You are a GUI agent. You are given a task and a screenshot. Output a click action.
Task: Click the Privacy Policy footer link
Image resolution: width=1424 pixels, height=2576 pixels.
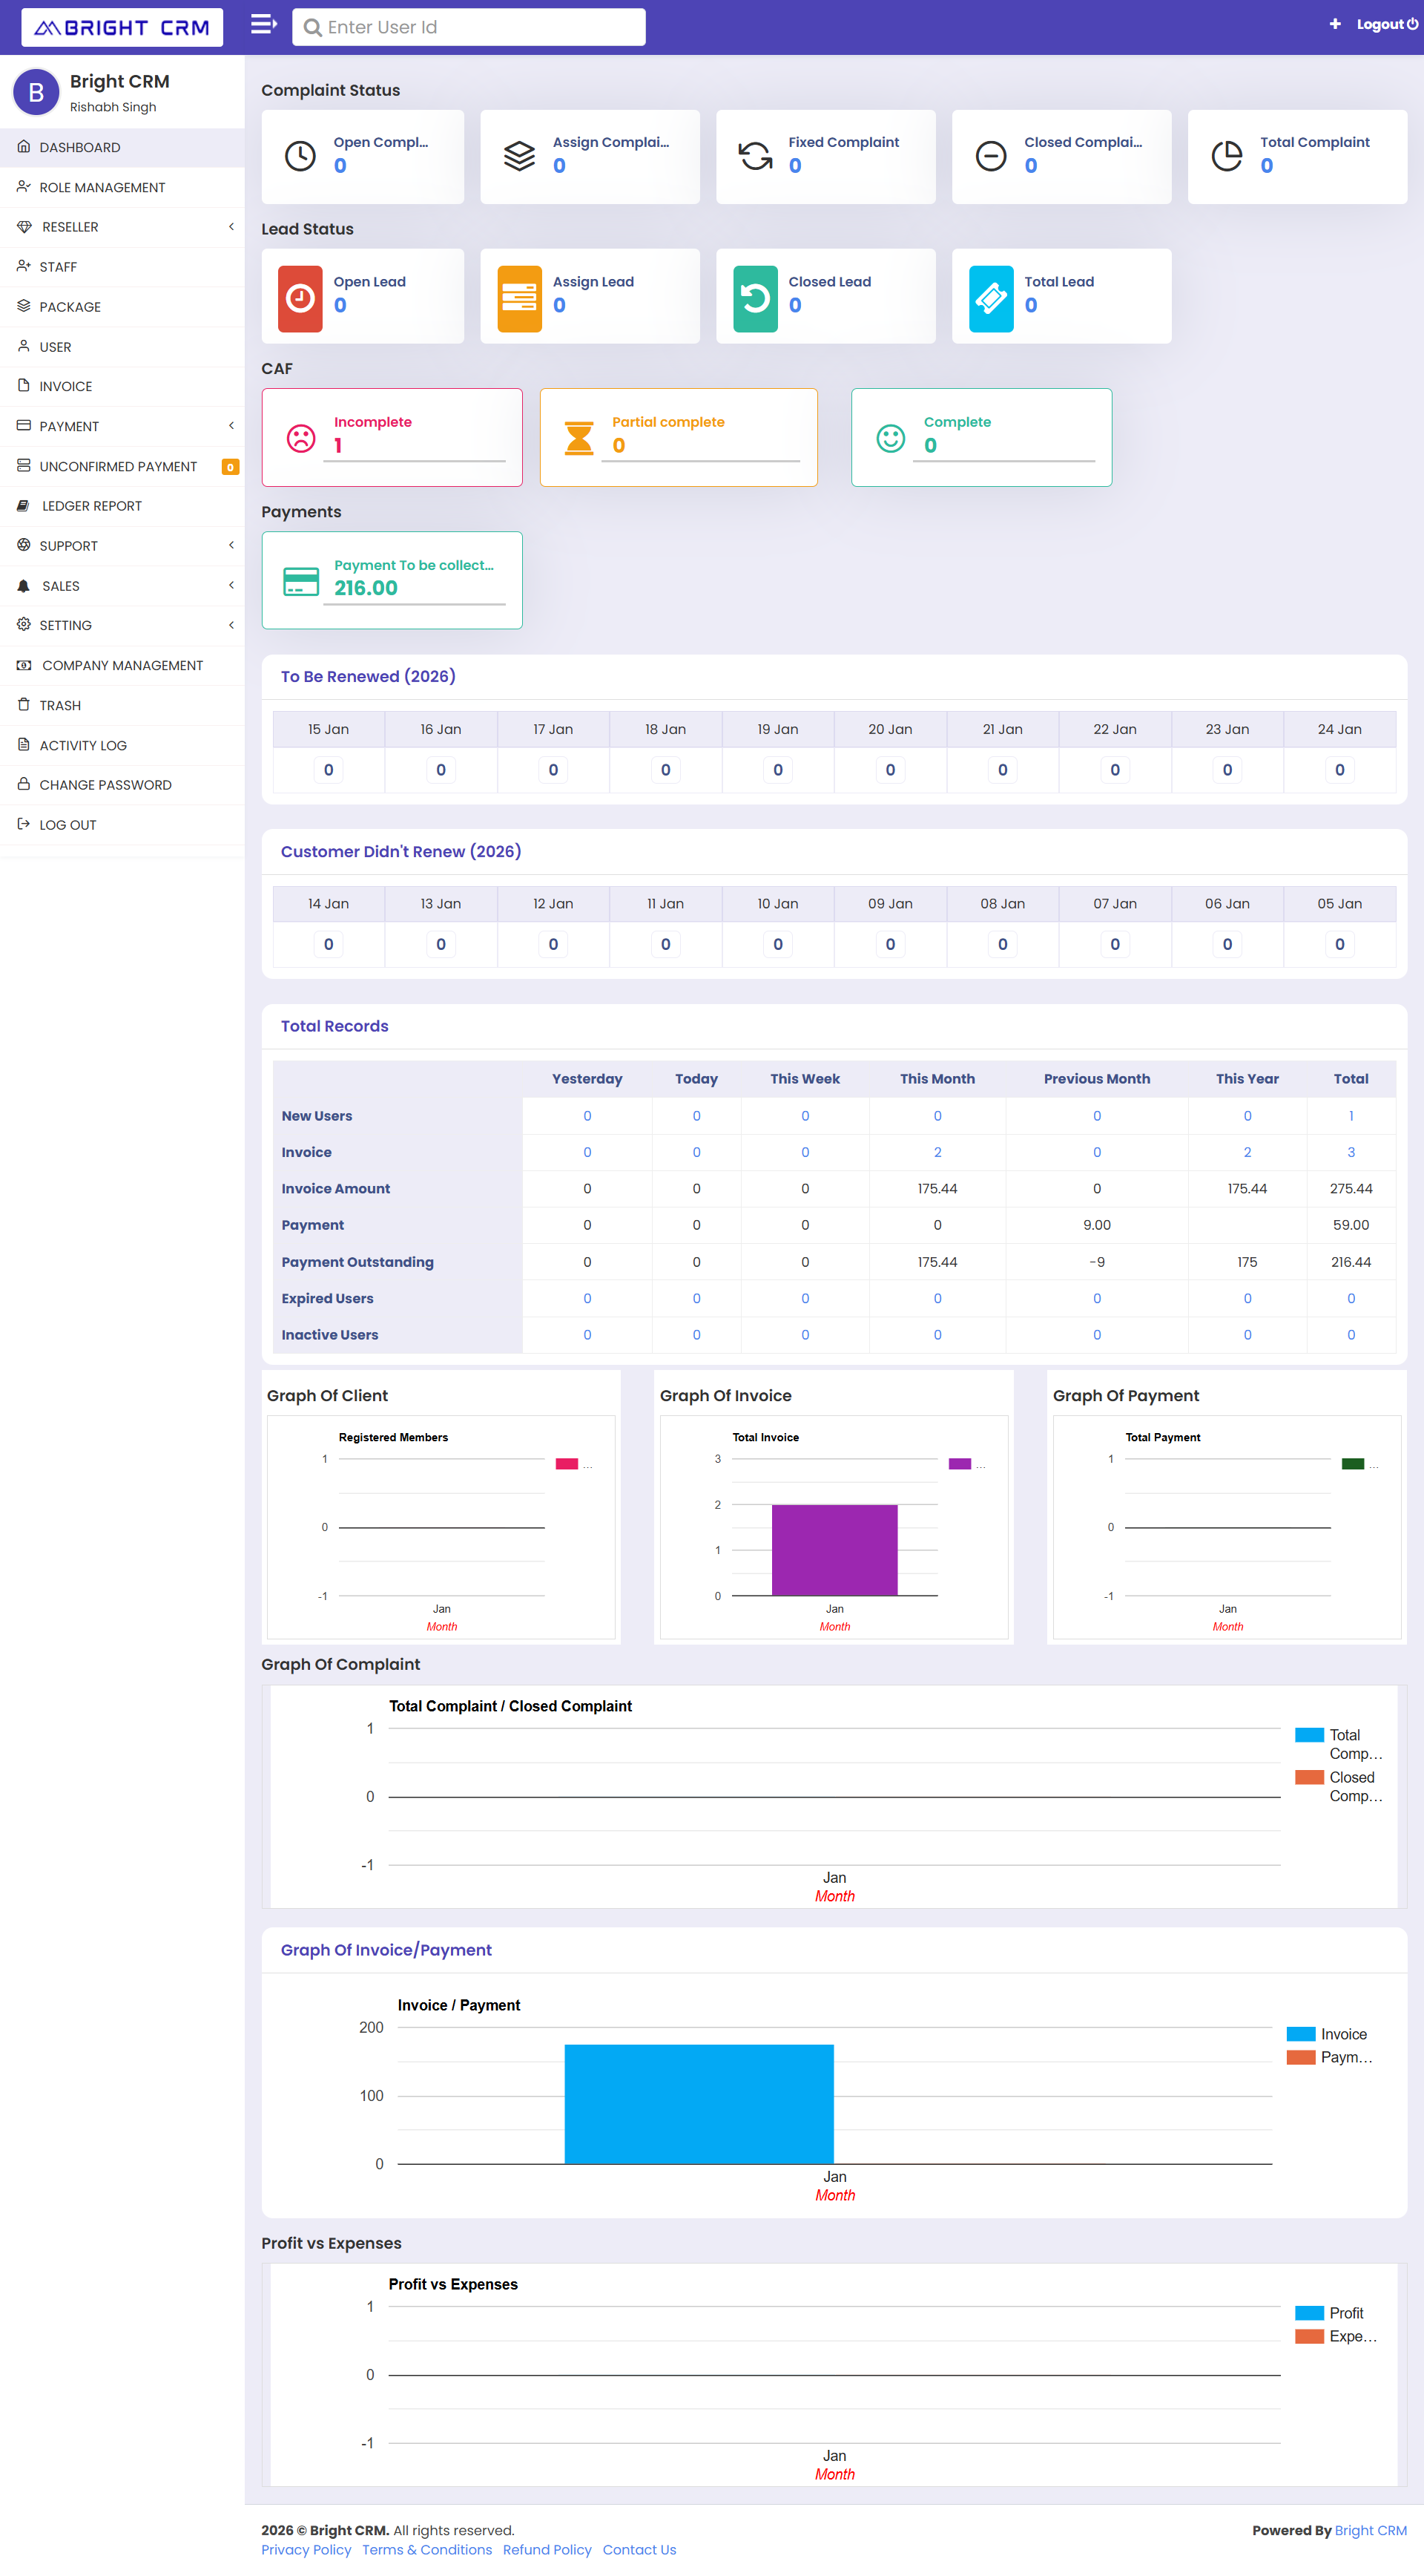[306, 2549]
